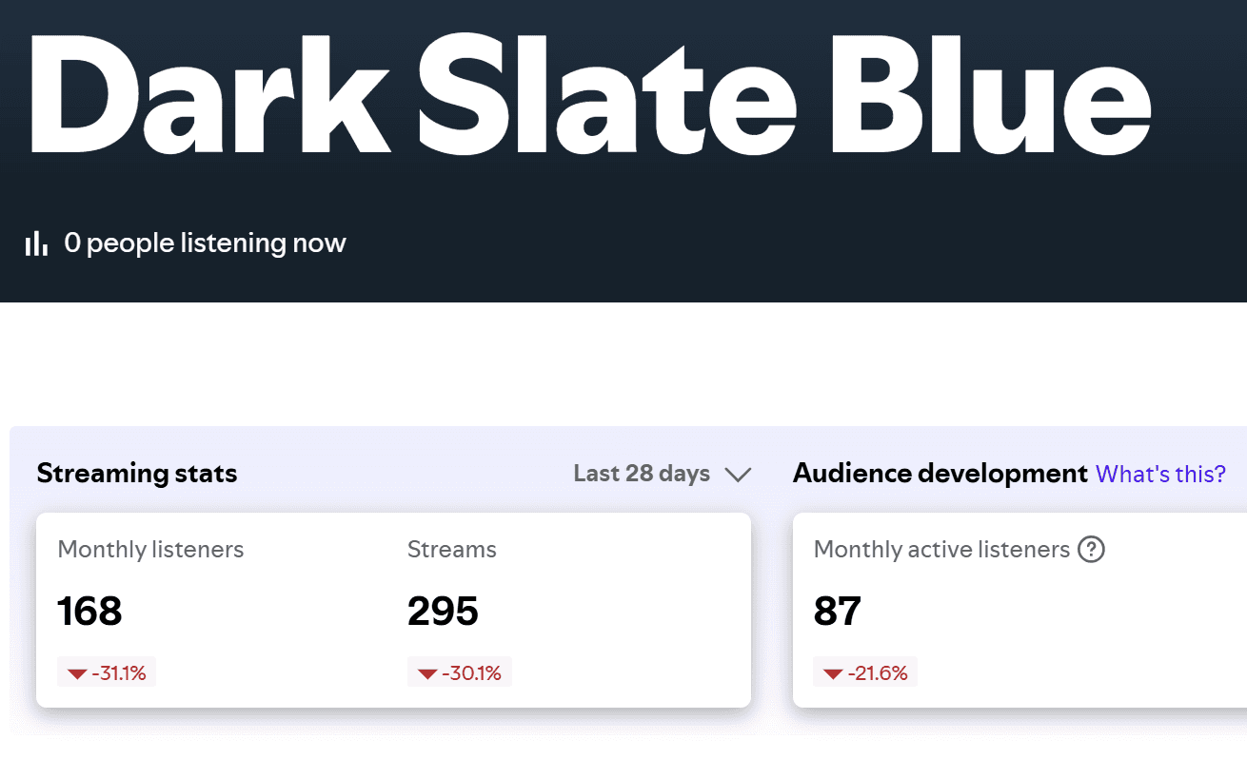Click the Streams red down-arrow indicator
Viewport: 1247px width, 759px height.
(x=427, y=674)
